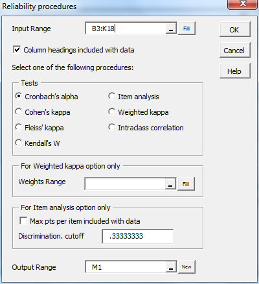Enable Max pts per item checkbox
This screenshot has height=284, width=259.
23,221
